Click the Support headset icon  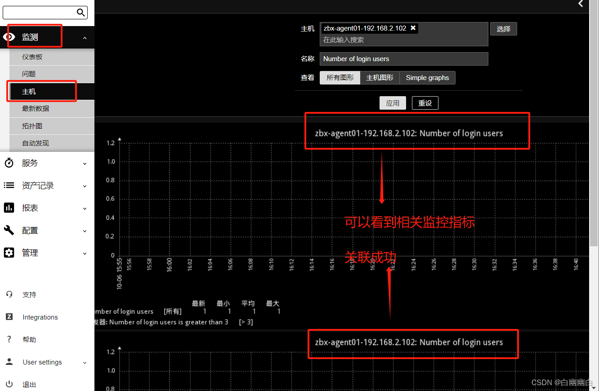pos(9,294)
